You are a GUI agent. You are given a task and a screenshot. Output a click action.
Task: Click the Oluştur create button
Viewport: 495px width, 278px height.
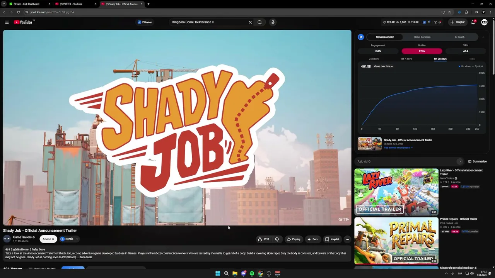(457, 22)
